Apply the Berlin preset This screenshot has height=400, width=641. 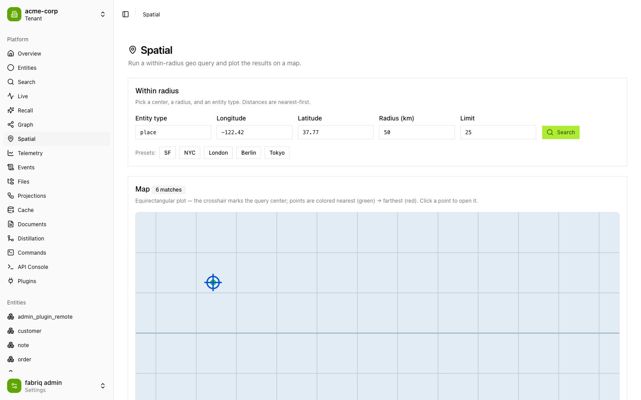tap(248, 152)
